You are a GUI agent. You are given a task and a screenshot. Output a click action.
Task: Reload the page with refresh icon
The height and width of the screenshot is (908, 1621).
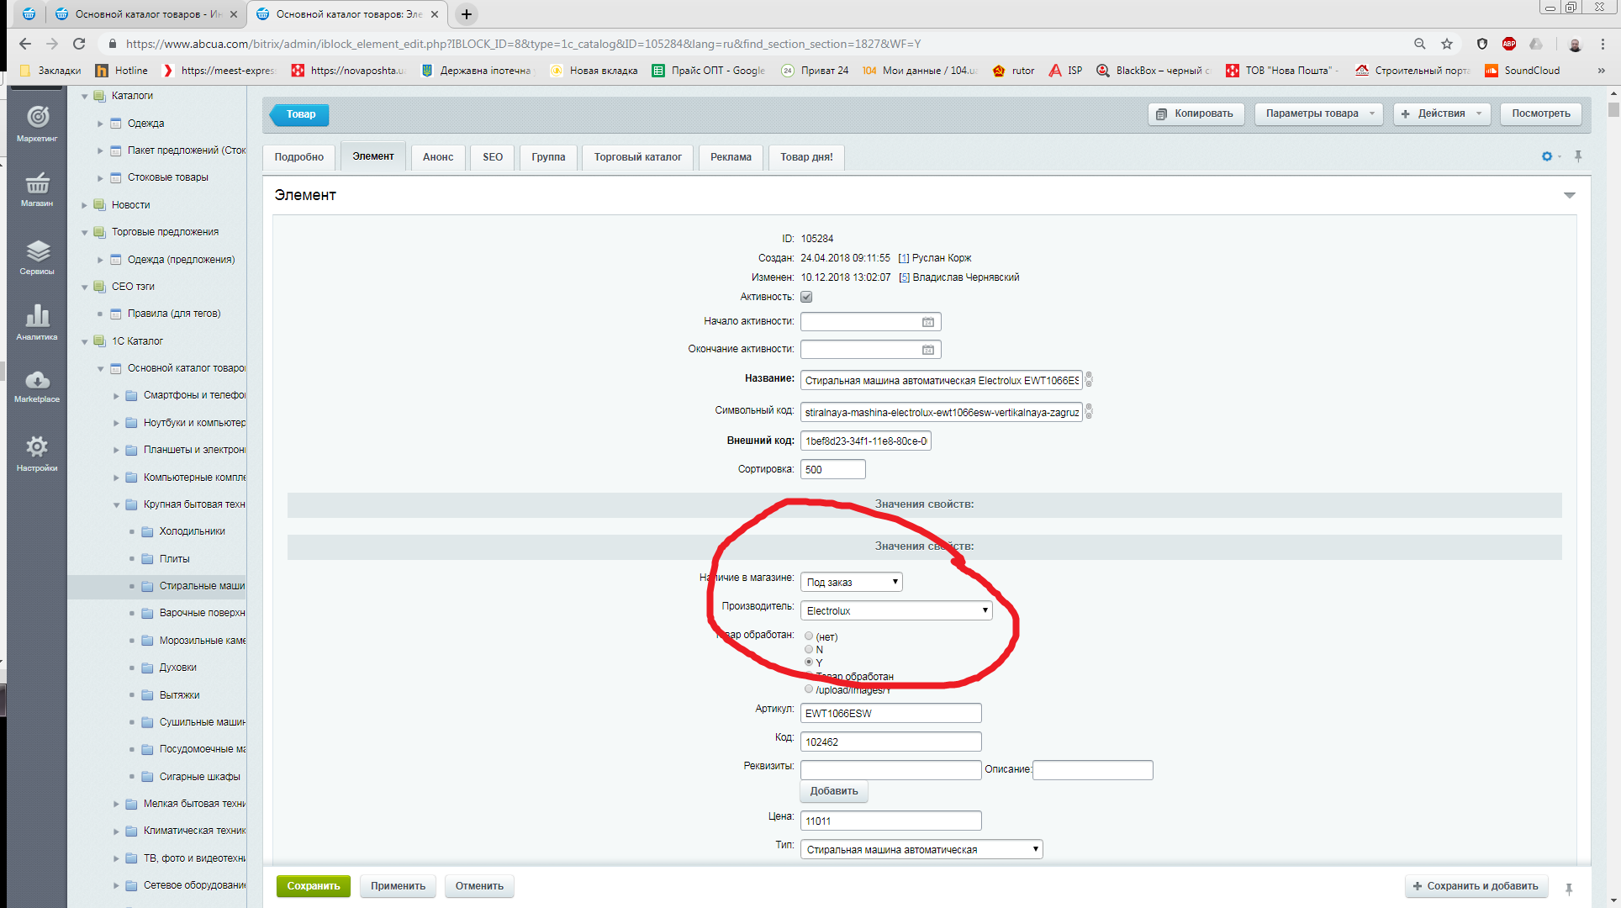[x=79, y=44]
